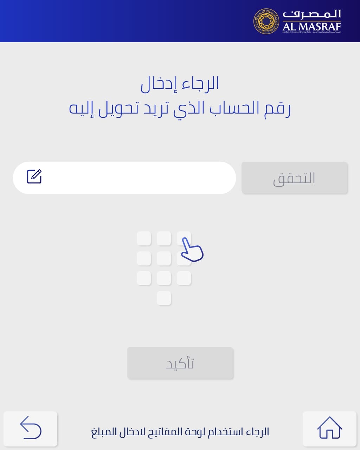Focus the account number input field
360x450 pixels.
click(x=137, y=178)
